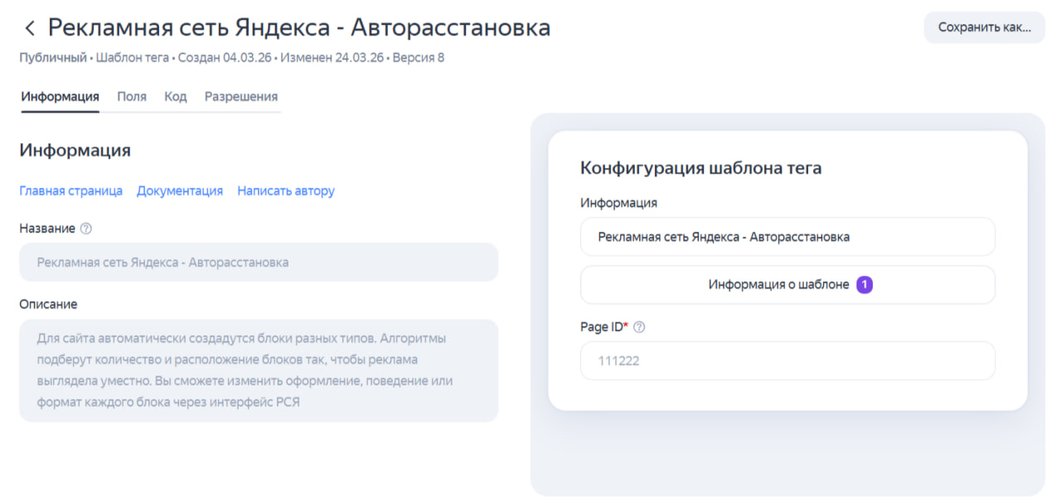Click the metadata line with Версия 8
Screen dimensions: 1061x504
(x=232, y=58)
